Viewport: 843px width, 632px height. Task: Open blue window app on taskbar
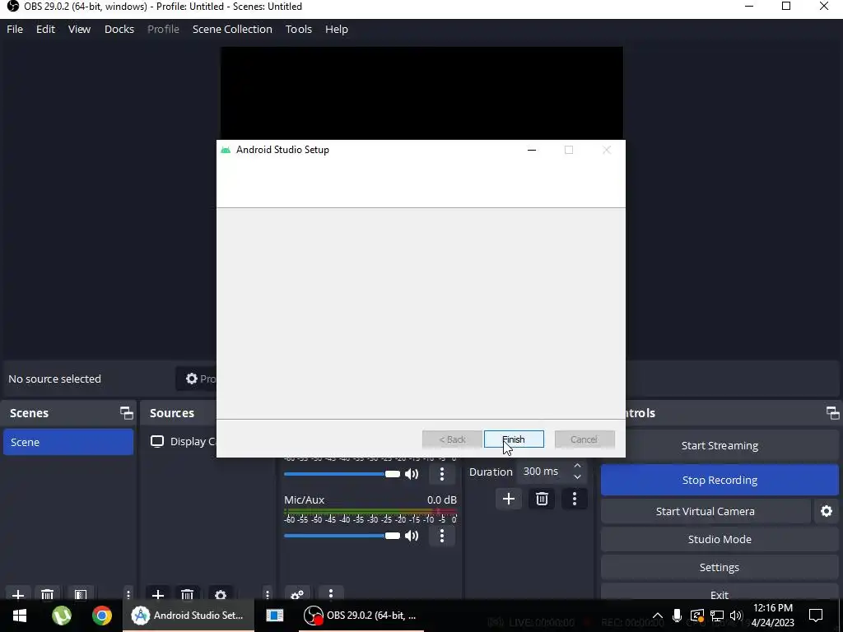(275, 616)
